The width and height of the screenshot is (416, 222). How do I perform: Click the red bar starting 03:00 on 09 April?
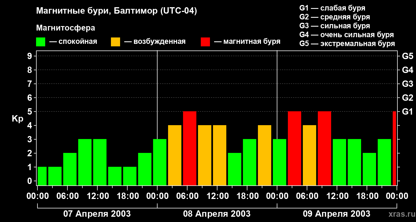click(295, 148)
